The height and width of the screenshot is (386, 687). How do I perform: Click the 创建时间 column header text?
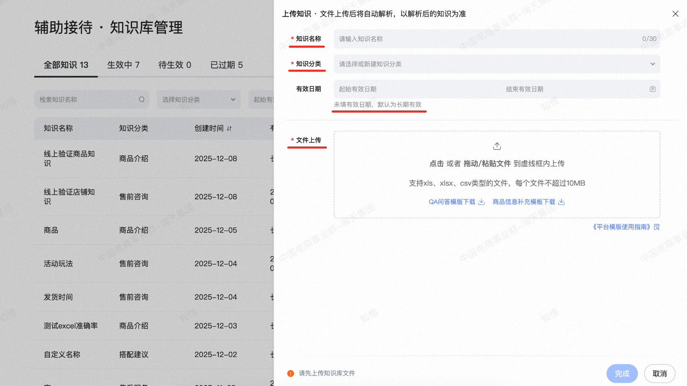[209, 128]
